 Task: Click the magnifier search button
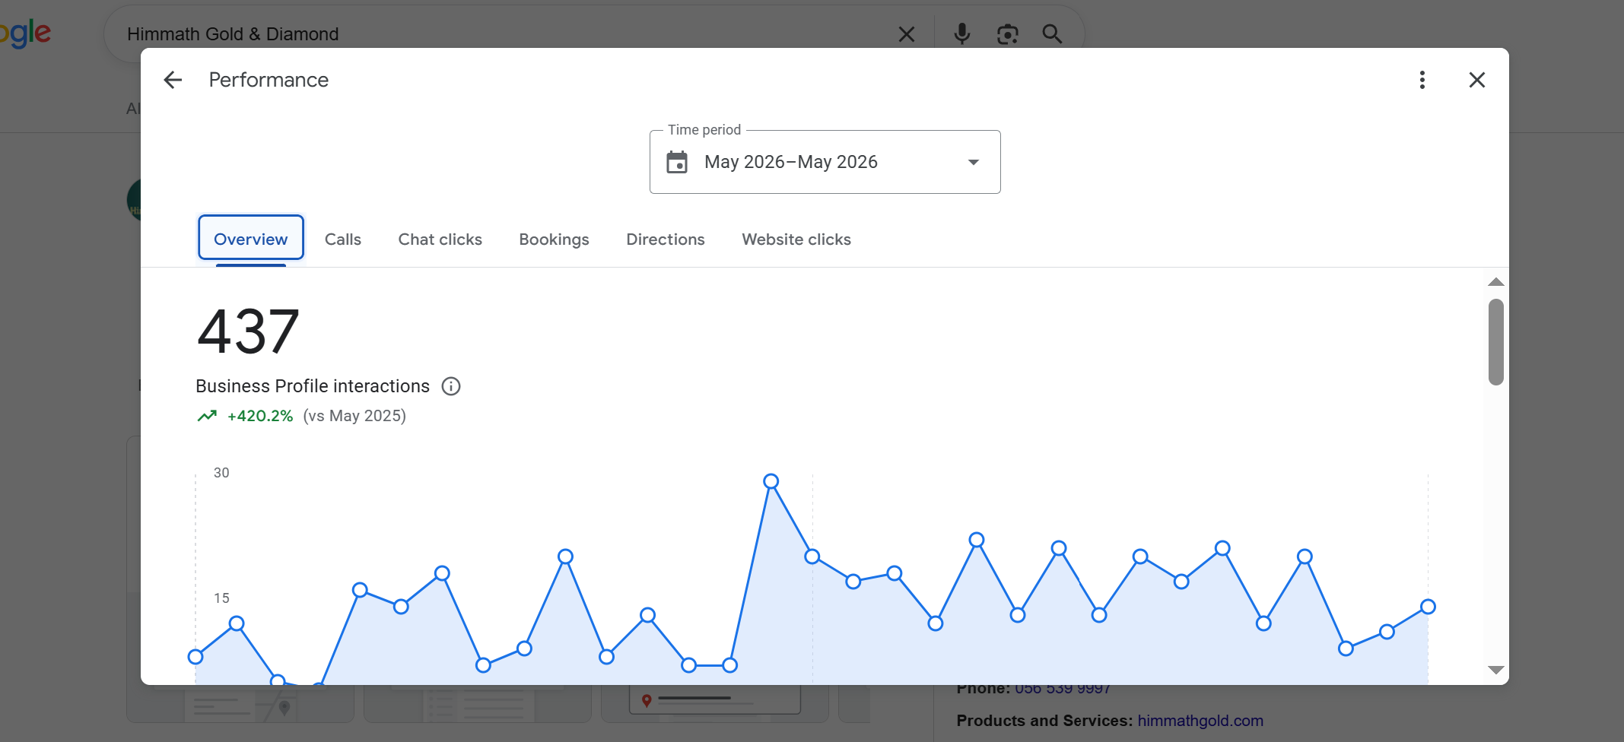pyautogui.click(x=1052, y=33)
